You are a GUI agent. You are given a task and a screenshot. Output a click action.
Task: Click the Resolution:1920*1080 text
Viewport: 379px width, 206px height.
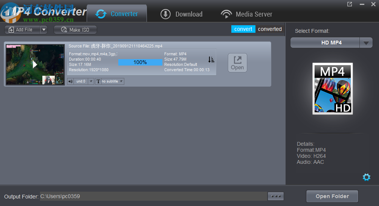[89, 70]
